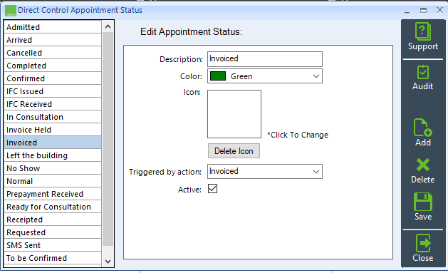The image size is (448, 273).
Task: Delete the selected appointment status
Action: (423, 170)
